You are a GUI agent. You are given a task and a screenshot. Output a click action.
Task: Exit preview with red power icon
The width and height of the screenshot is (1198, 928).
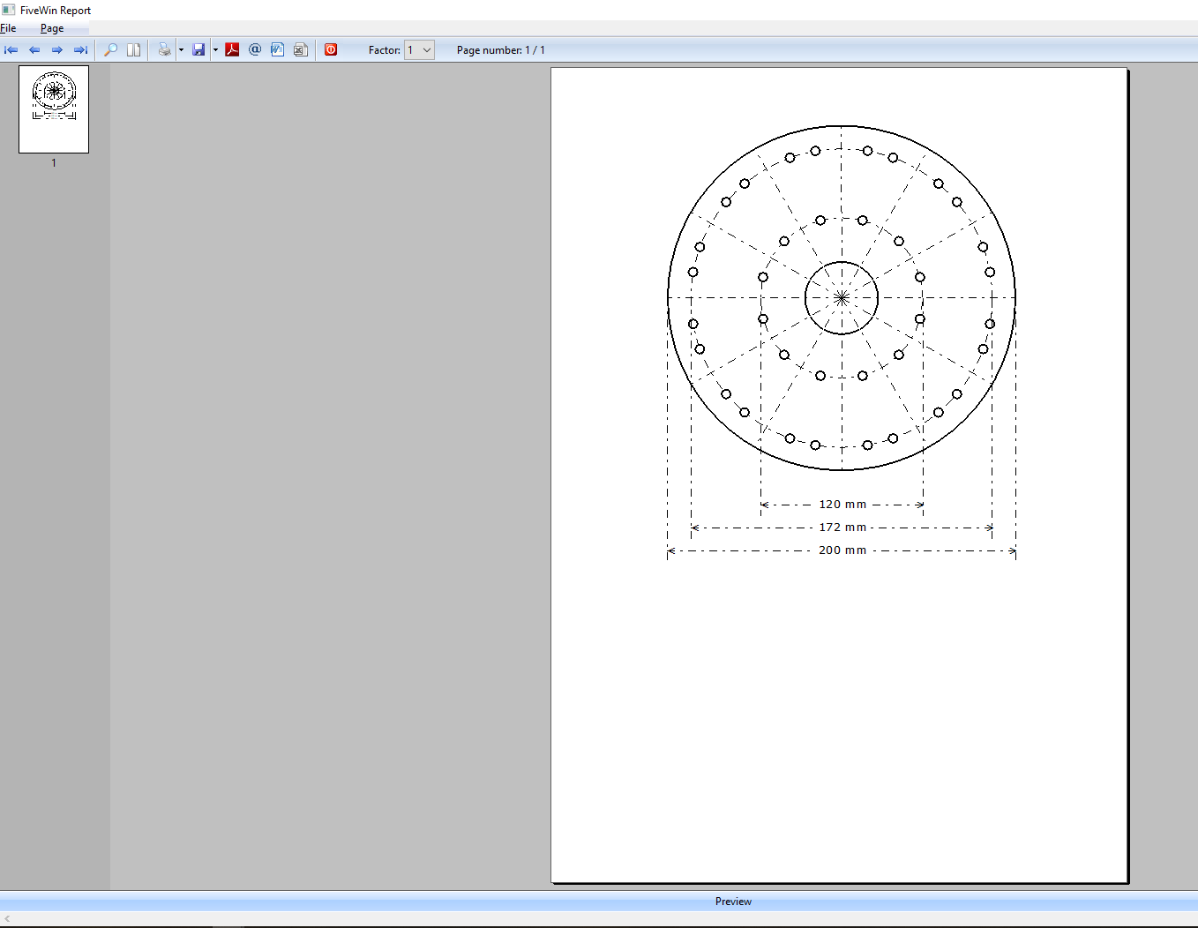coord(331,50)
